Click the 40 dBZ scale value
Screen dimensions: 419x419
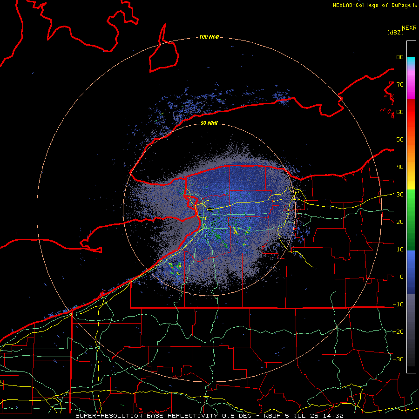[x=400, y=167]
